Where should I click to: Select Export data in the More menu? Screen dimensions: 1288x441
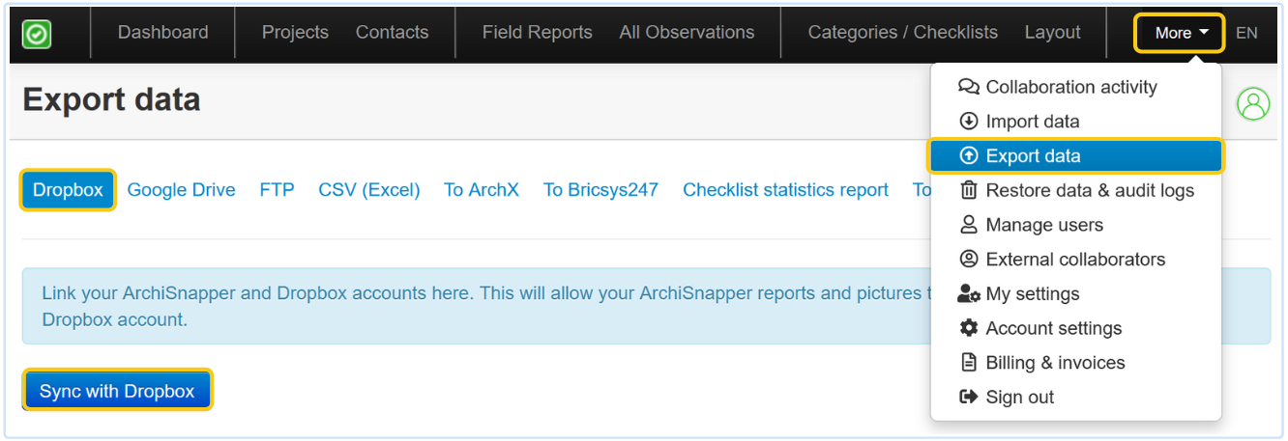click(1033, 156)
